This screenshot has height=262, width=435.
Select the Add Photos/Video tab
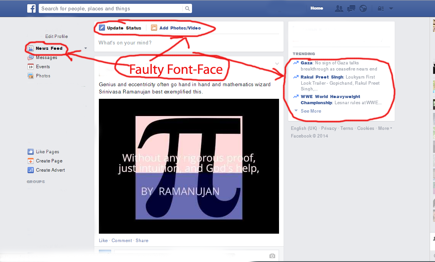[x=180, y=28]
